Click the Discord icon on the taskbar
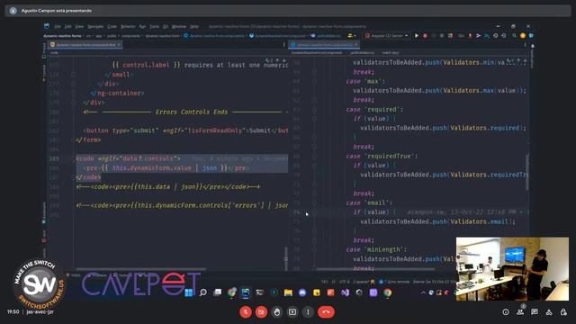 pos(302,292)
